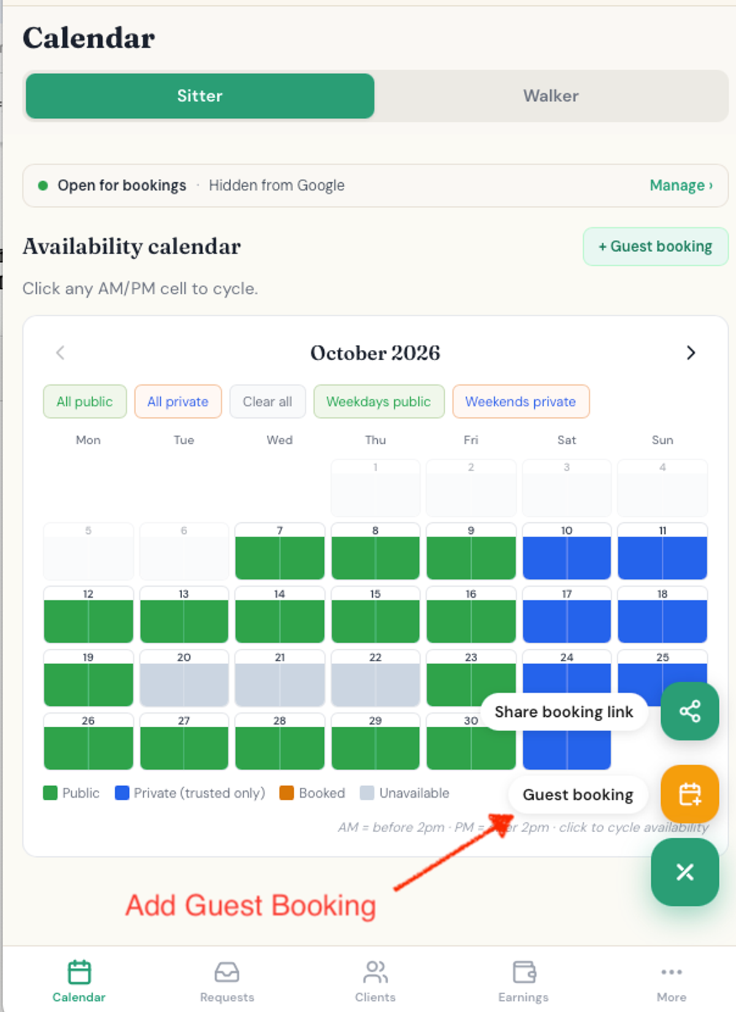
Task: Toggle the AM cell of October 22
Action: (x=353, y=685)
